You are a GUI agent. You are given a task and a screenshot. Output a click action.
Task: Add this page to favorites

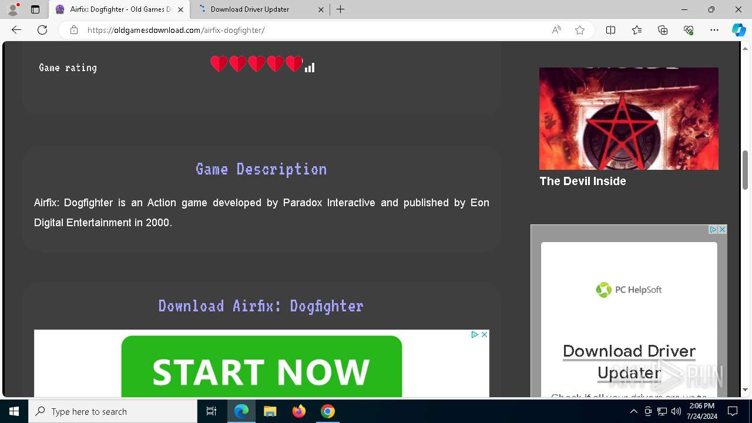580,30
